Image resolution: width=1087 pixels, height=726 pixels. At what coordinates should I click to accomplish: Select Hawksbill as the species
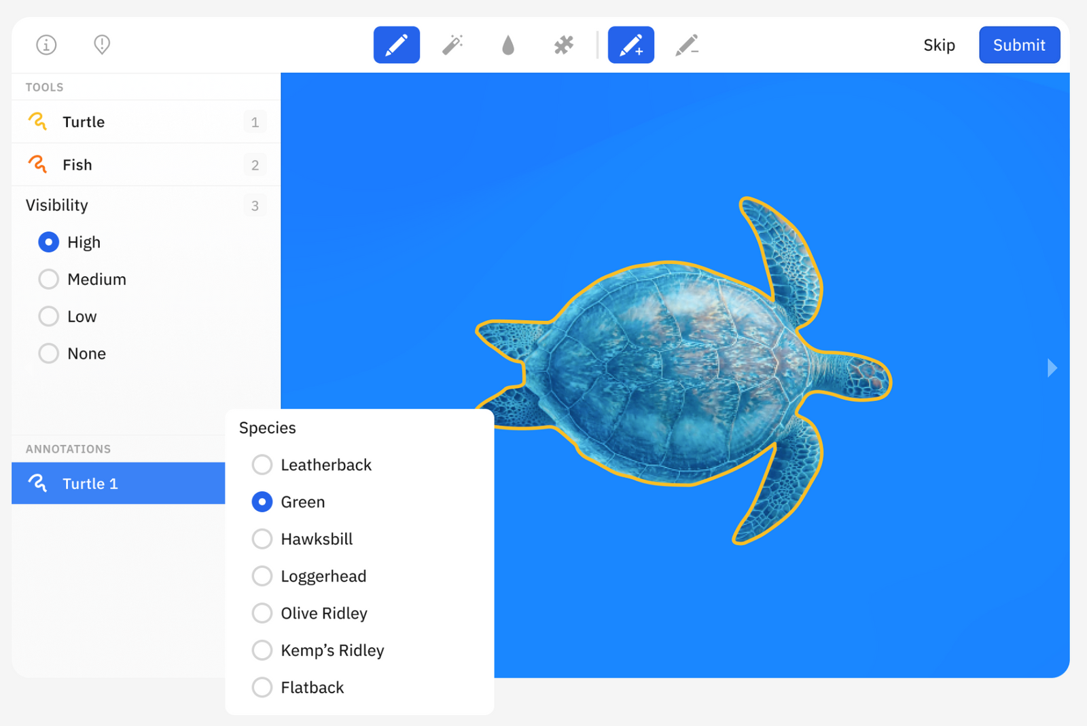click(262, 539)
